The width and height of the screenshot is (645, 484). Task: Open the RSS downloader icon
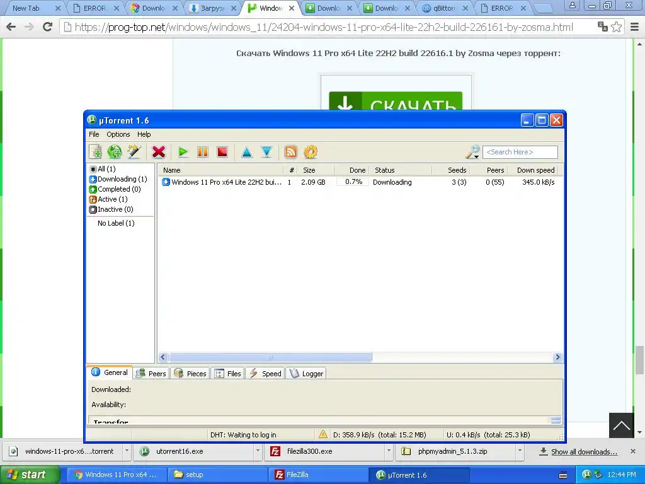point(291,152)
